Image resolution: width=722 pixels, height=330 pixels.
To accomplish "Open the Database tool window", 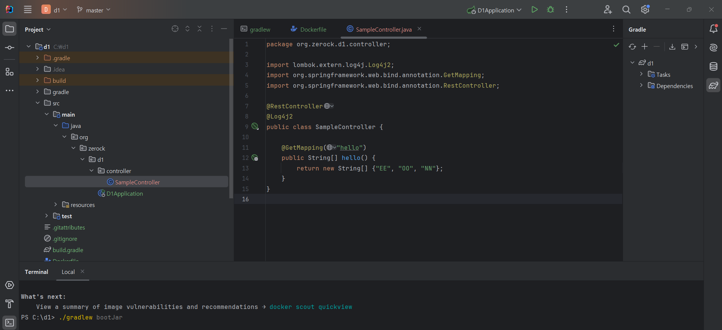I will pos(713,67).
